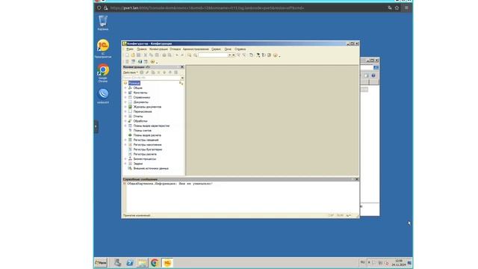The height and width of the screenshot is (269, 478).
Task: Click the taskbar clock and date
Action: click(x=398, y=262)
